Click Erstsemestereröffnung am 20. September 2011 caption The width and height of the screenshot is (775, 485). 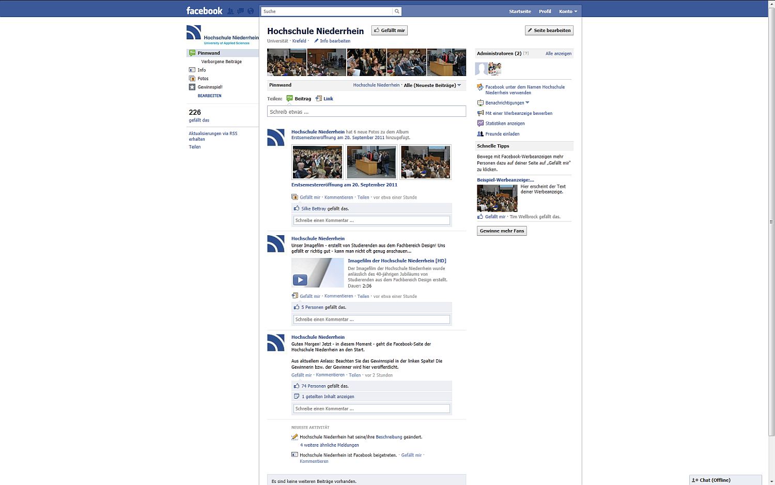click(344, 185)
